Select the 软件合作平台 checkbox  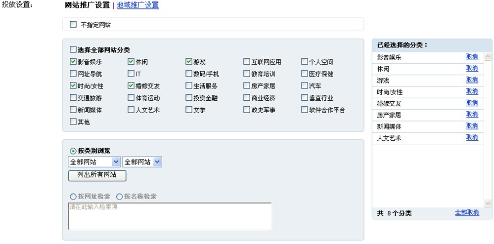point(304,110)
